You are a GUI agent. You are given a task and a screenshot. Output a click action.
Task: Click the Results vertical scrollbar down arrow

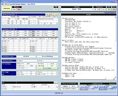(x=115, y=77)
